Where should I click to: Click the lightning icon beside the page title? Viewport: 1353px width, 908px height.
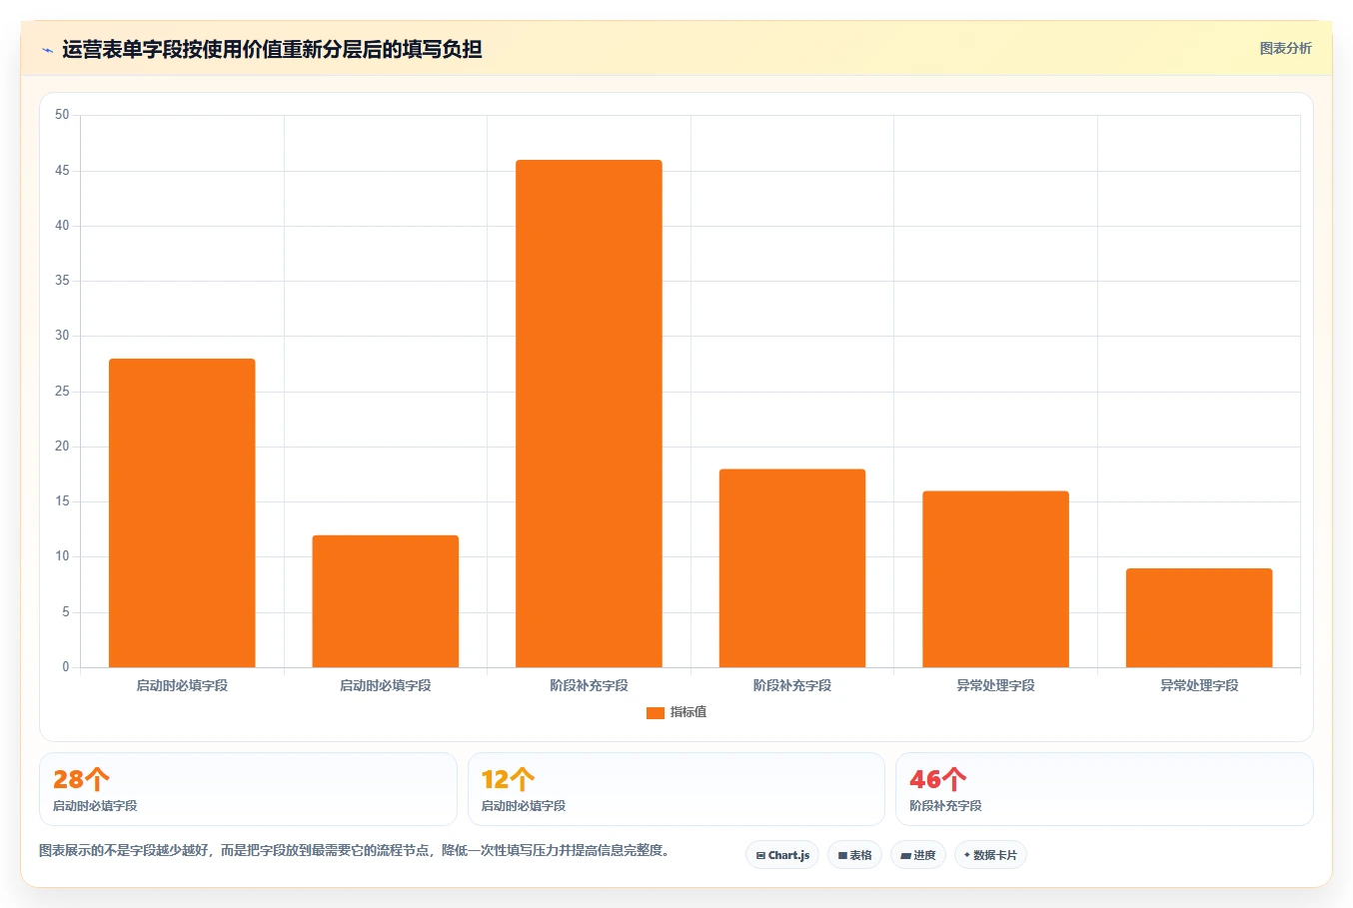47,50
